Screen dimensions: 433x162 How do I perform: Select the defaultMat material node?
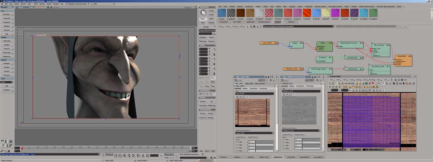point(403,60)
